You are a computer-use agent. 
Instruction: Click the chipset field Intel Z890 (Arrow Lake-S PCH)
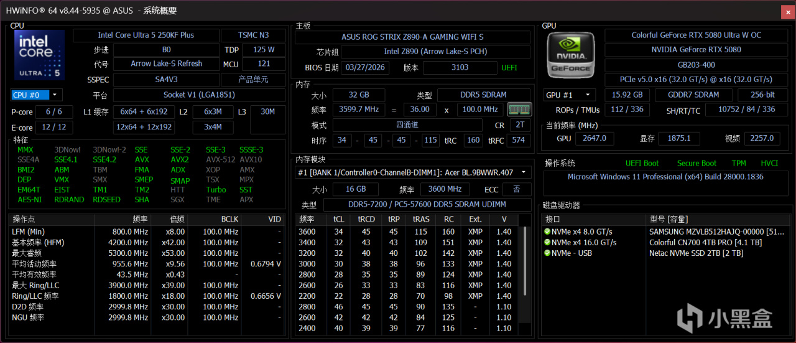tap(435, 52)
